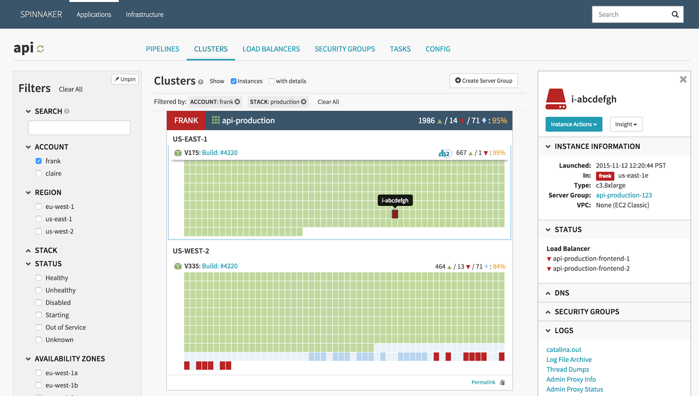Copy permalink using clipboard icon
Image resolution: width=699 pixels, height=396 pixels.
pyautogui.click(x=502, y=382)
